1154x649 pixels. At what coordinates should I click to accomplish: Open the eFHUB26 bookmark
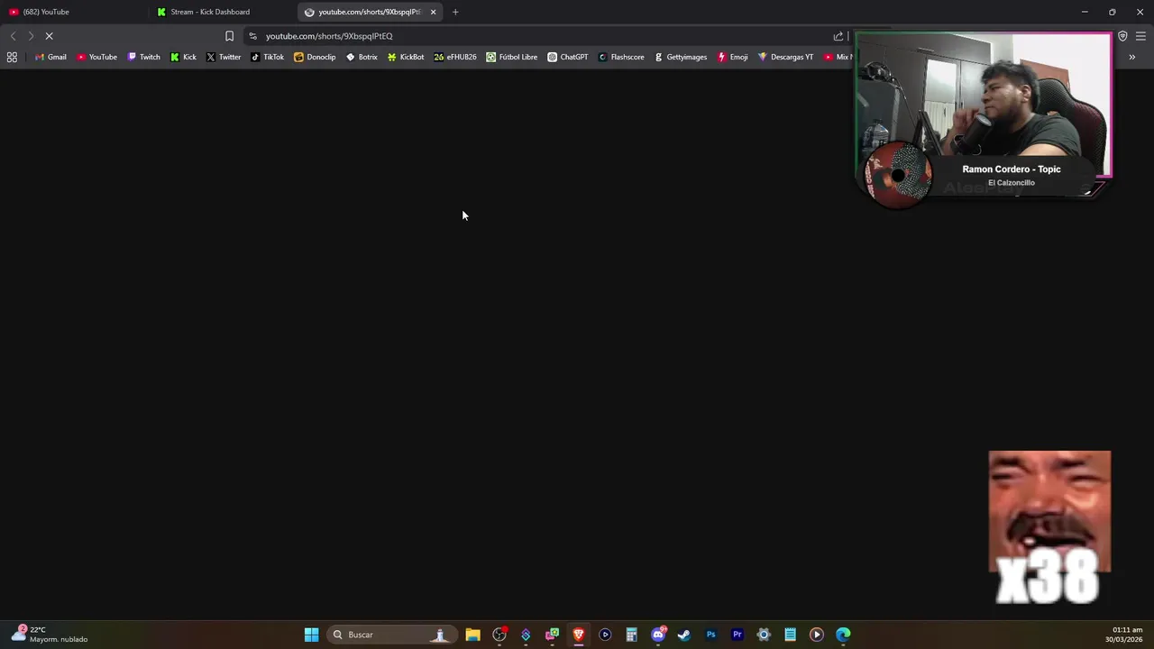[455, 57]
